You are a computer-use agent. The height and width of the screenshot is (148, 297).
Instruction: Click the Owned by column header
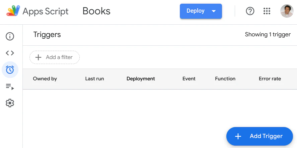tap(45, 79)
